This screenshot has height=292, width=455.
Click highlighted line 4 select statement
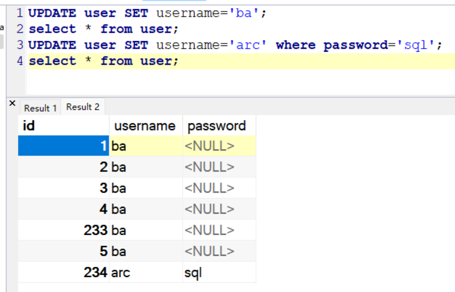pyautogui.click(x=104, y=61)
